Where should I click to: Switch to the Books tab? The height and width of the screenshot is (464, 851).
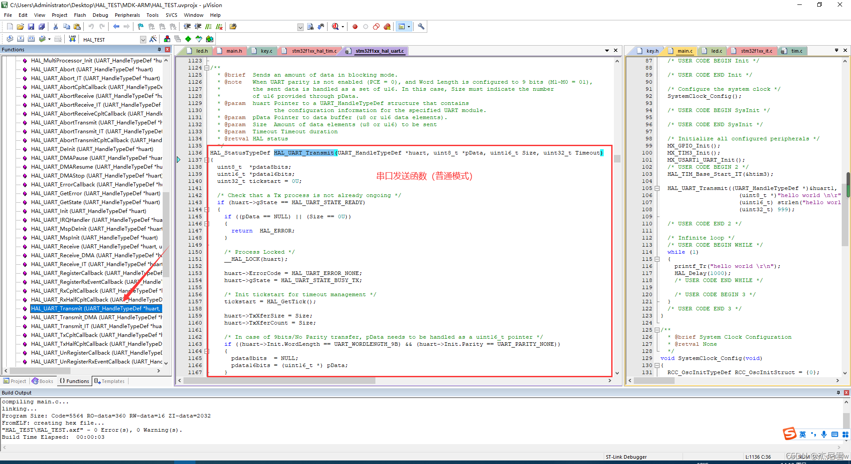(x=43, y=381)
